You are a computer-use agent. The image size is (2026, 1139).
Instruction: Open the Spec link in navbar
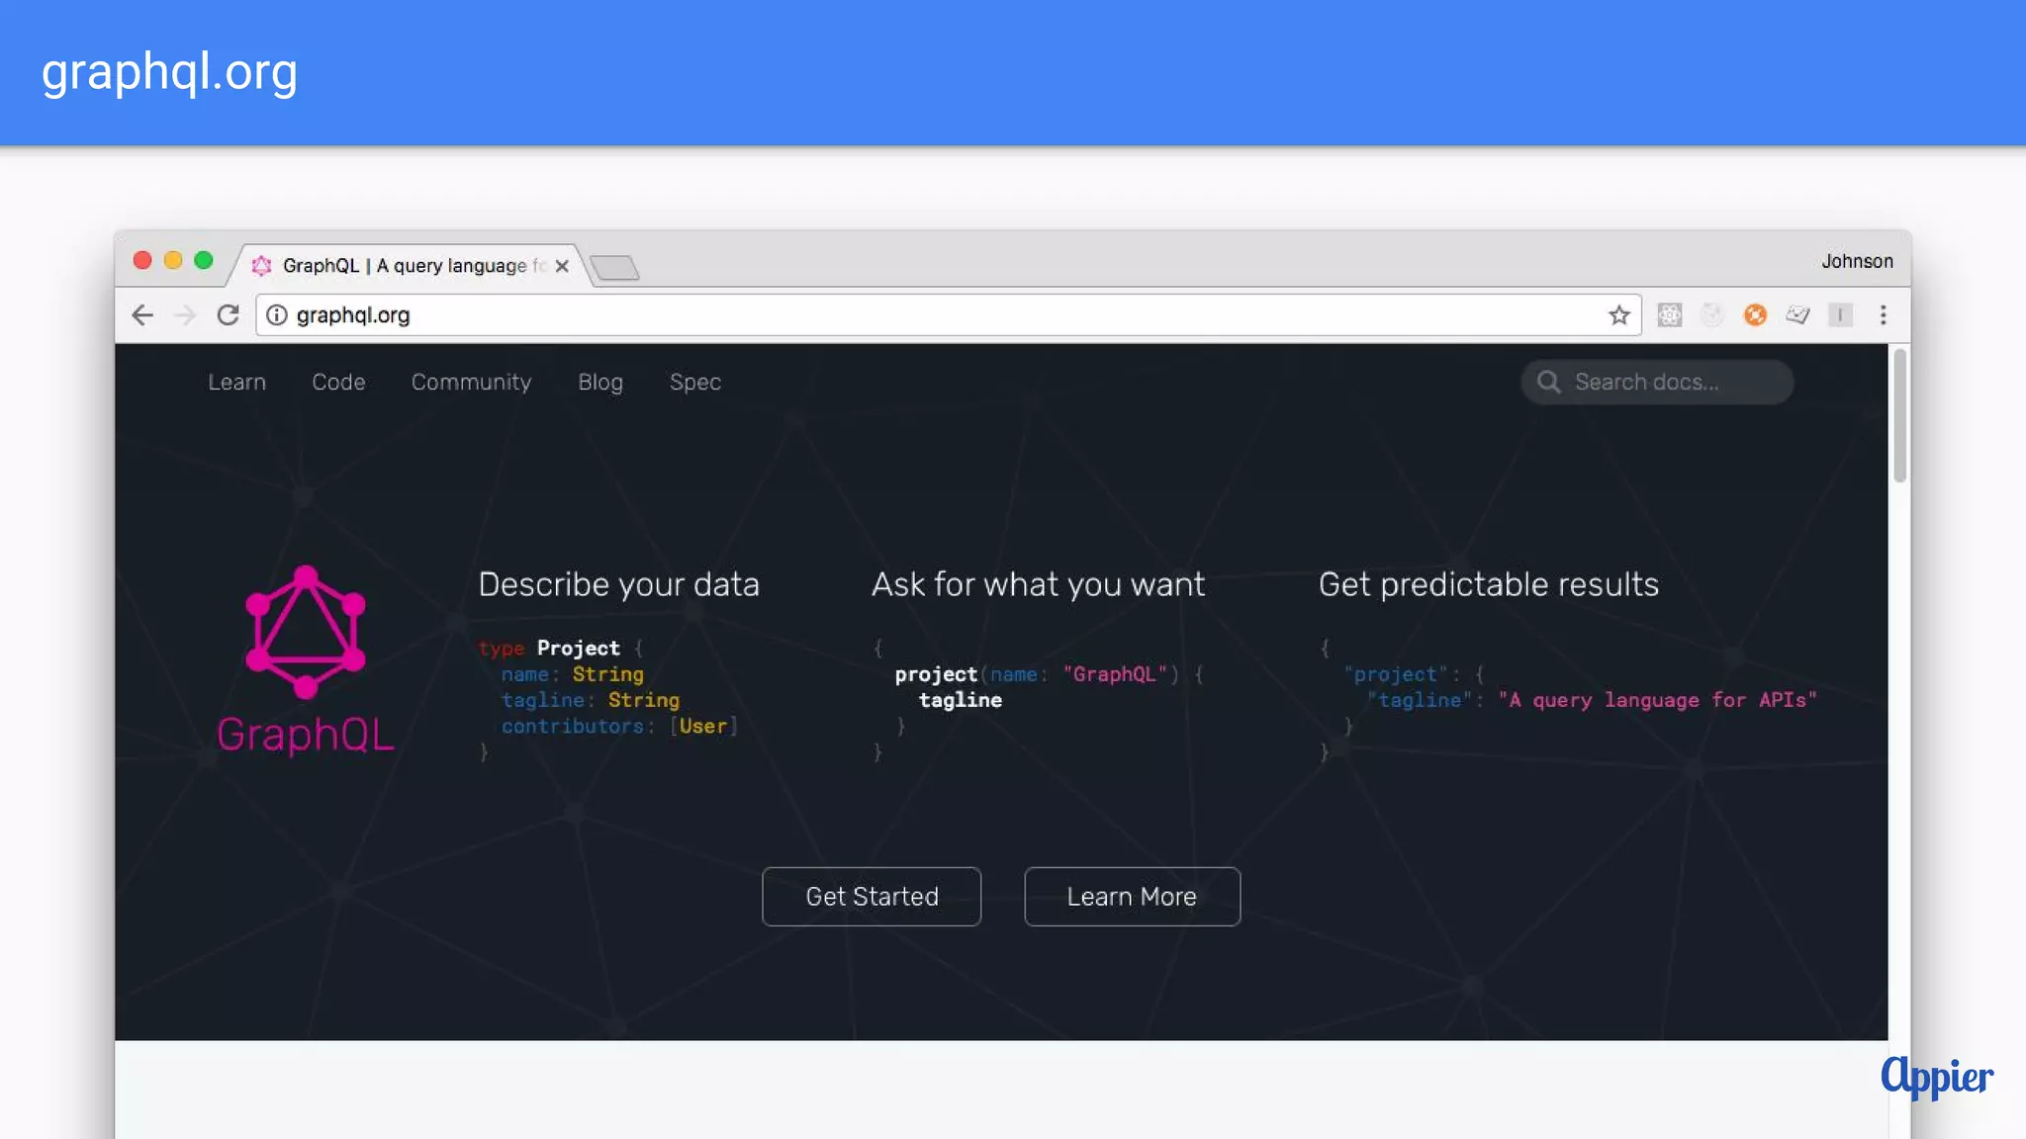[694, 383]
